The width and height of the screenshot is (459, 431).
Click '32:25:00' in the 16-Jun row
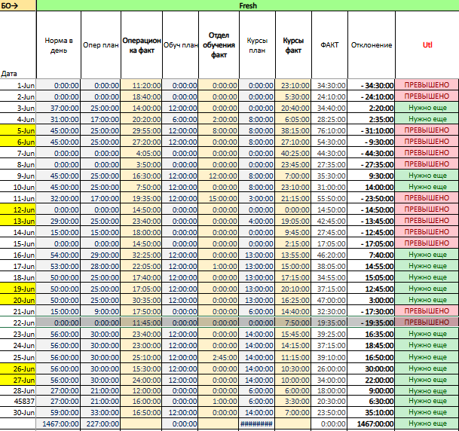click(142, 255)
